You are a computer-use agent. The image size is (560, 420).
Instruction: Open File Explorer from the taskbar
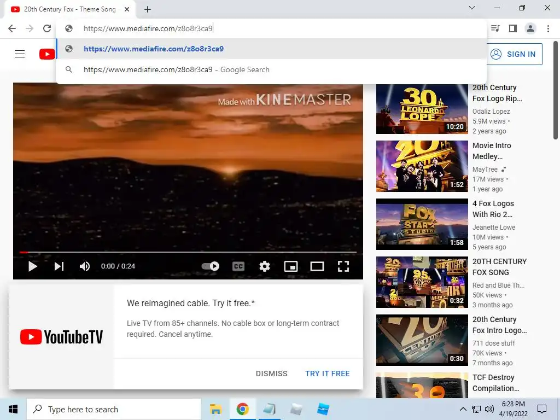215,409
